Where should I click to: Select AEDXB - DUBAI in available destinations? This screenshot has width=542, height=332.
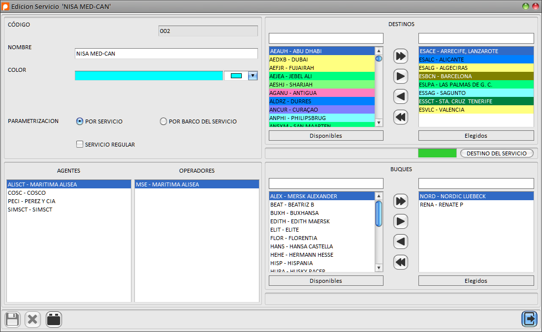pyautogui.click(x=322, y=60)
